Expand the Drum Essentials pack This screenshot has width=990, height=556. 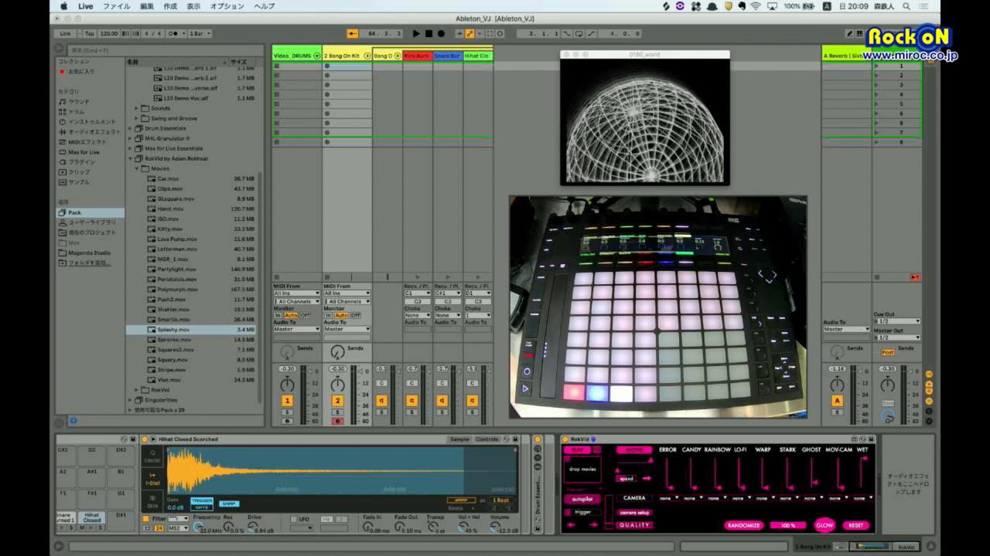131,128
